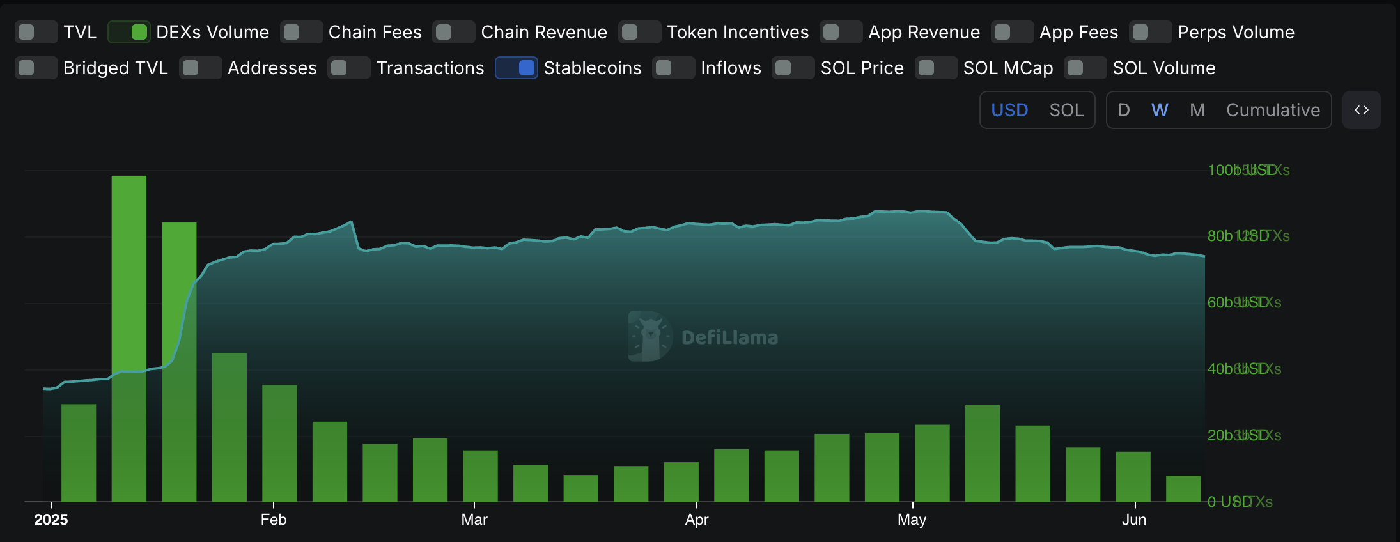Enable Chain Revenue toggle
Screen dimensions: 1400x542
coord(454,32)
